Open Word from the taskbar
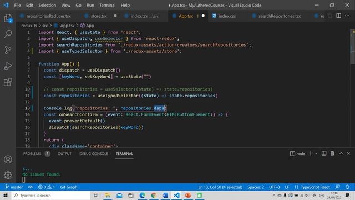 click(165, 195)
